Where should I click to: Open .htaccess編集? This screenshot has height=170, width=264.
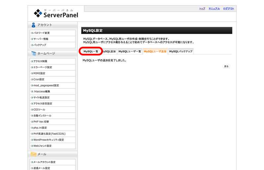52,92
